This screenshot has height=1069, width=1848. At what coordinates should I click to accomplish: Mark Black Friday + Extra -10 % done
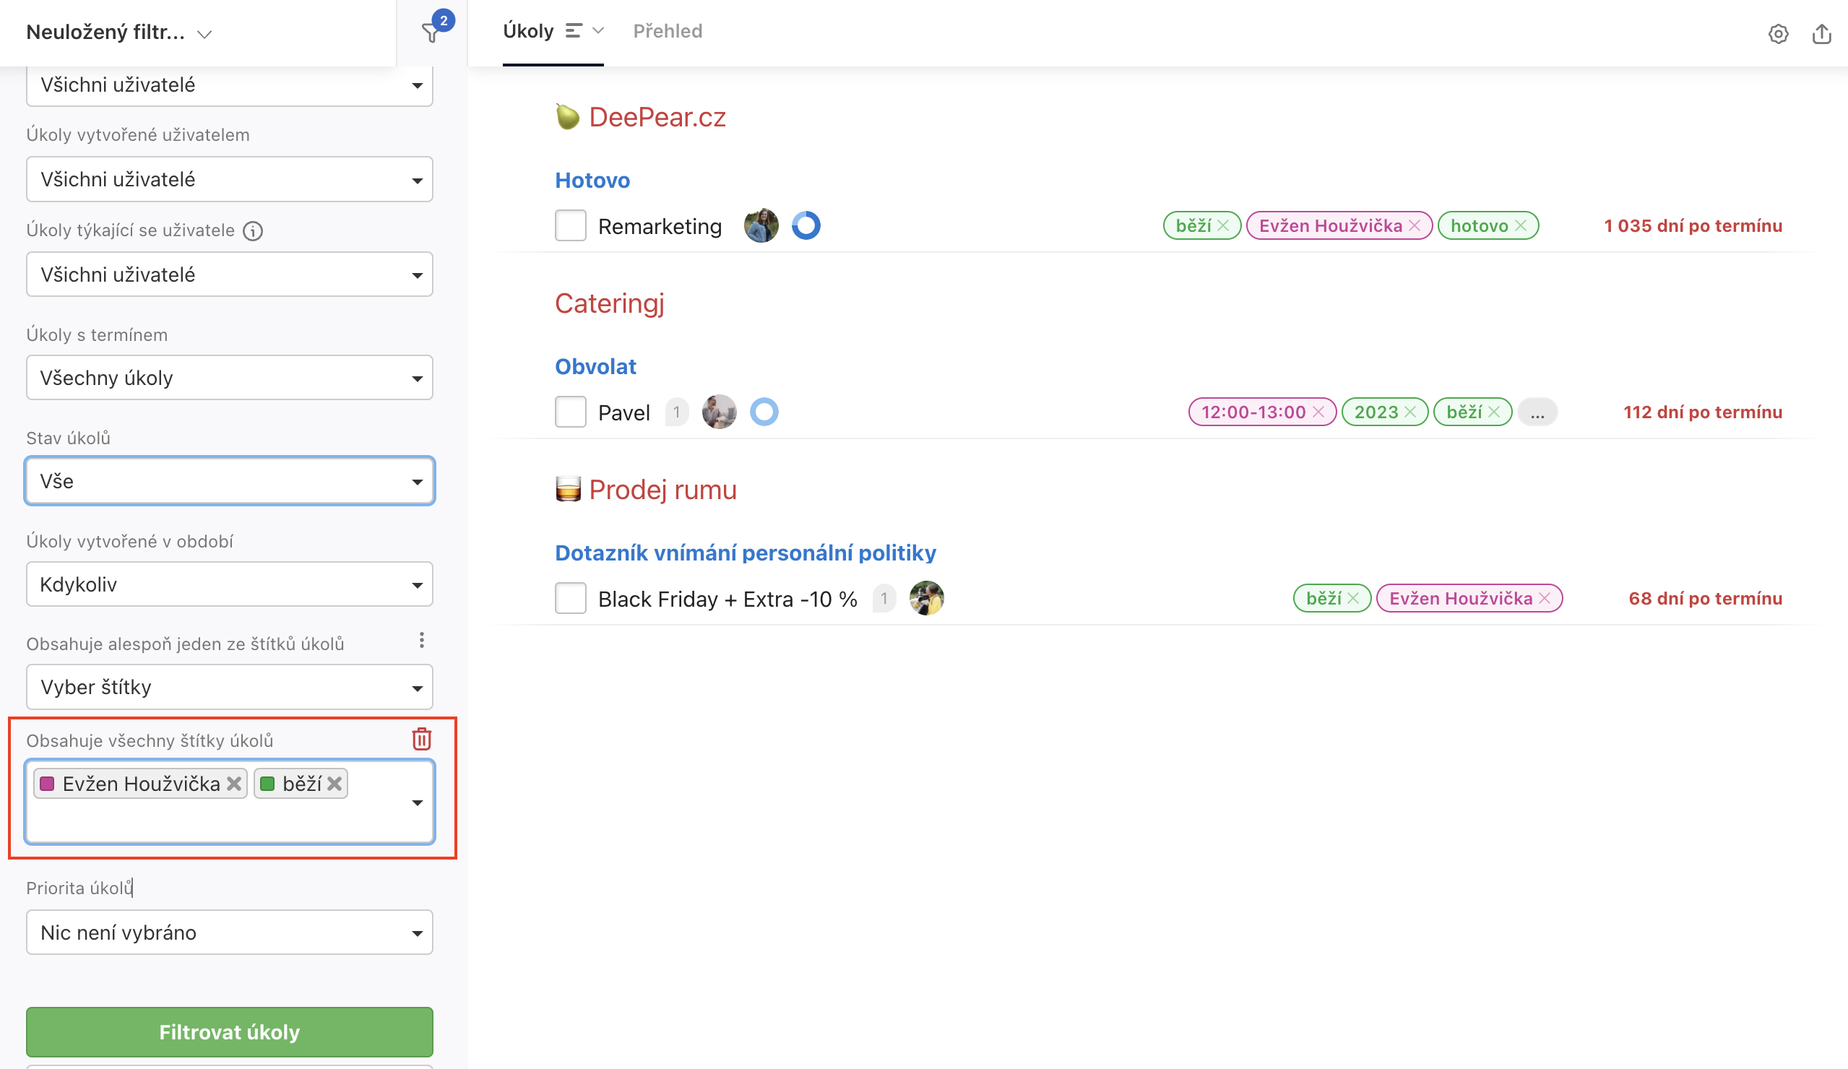[x=571, y=598]
